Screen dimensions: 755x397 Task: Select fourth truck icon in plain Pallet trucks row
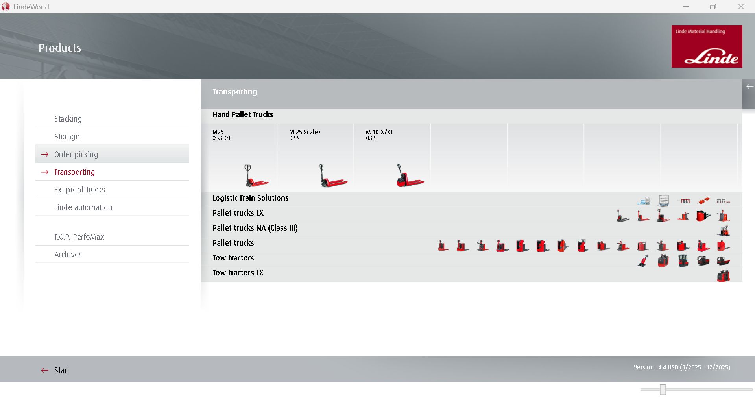pos(503,246)
